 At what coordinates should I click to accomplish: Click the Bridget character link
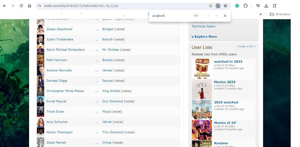coord(108,29)
